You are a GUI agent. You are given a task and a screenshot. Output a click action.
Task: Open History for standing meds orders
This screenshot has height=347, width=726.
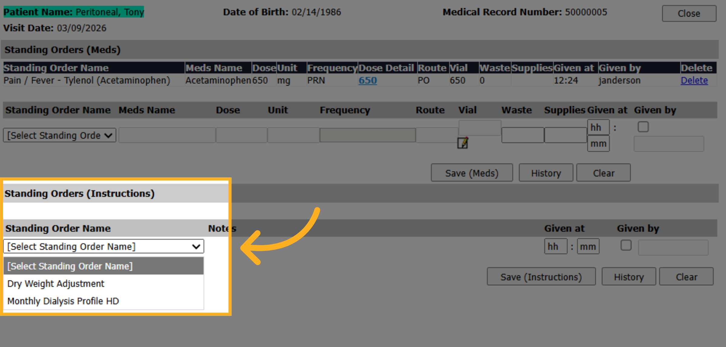[546, 173]
